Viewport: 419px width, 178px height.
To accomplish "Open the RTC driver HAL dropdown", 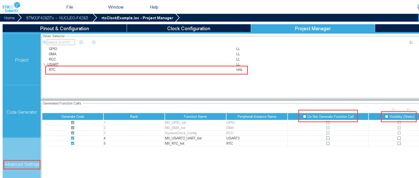I will 240,70.
